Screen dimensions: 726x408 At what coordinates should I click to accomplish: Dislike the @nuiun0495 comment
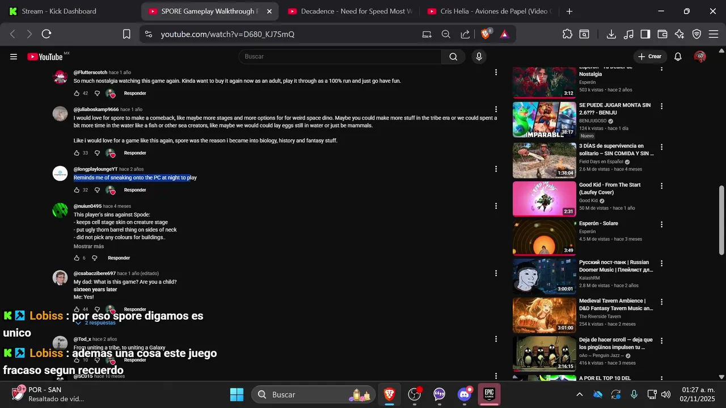tap(95, 258)
